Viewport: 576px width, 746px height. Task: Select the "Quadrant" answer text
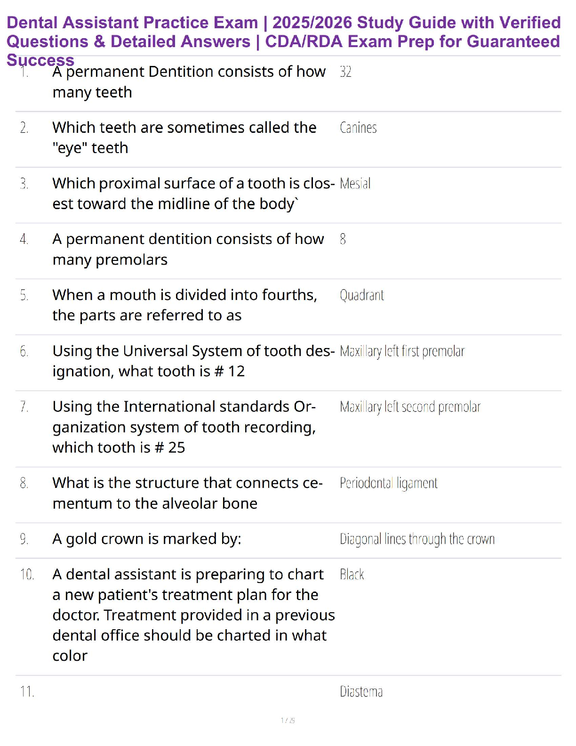click(x=361, y=295)
